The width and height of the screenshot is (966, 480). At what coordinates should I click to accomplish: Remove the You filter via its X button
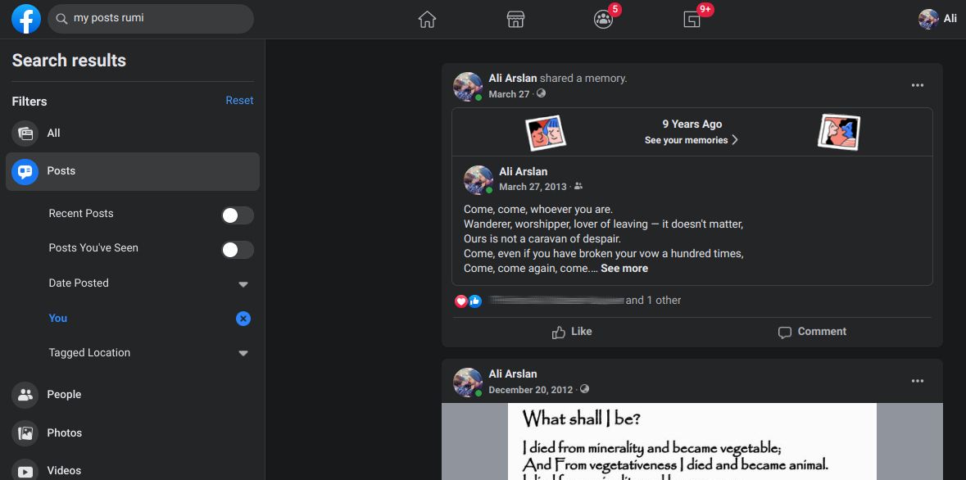click(x=243, y=318)
